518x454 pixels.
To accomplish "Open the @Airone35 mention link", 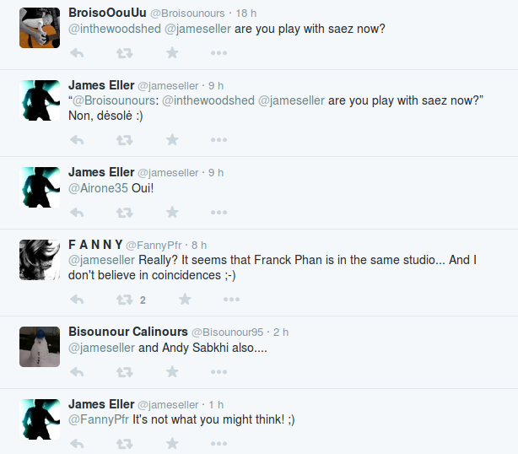I will pyautogui.click(x=98, y=188).
